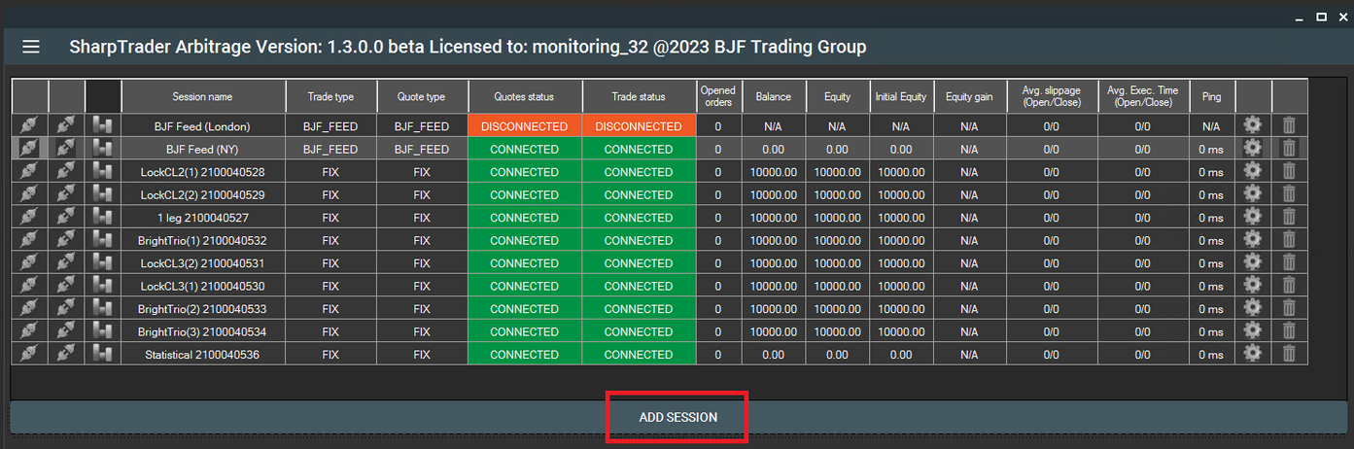Viewport: 1354px width, 449px height.
Task: Click leftmost plug icon in Statistical 2100040536 row
Action: pos(29,355)
